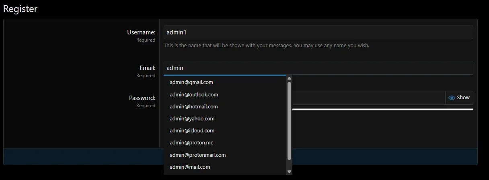The height and width of the screenshot is (180, 489).
Task: Click the Username input field
Action: tap(318, 32)
